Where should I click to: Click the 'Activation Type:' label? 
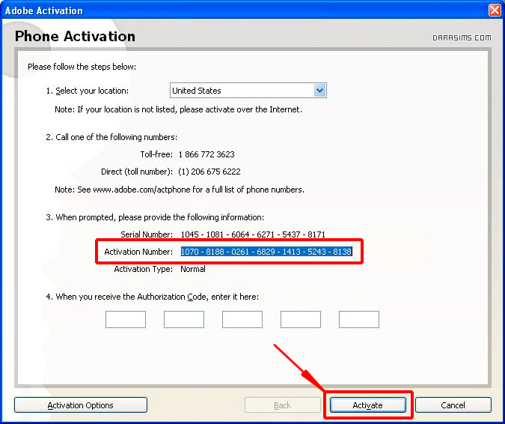pos(144,269)
